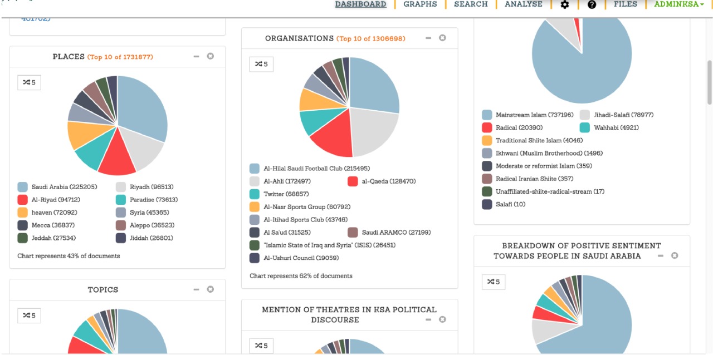Close the Organisations panel
The image size is (713, 355).
(x=442, y=38)
